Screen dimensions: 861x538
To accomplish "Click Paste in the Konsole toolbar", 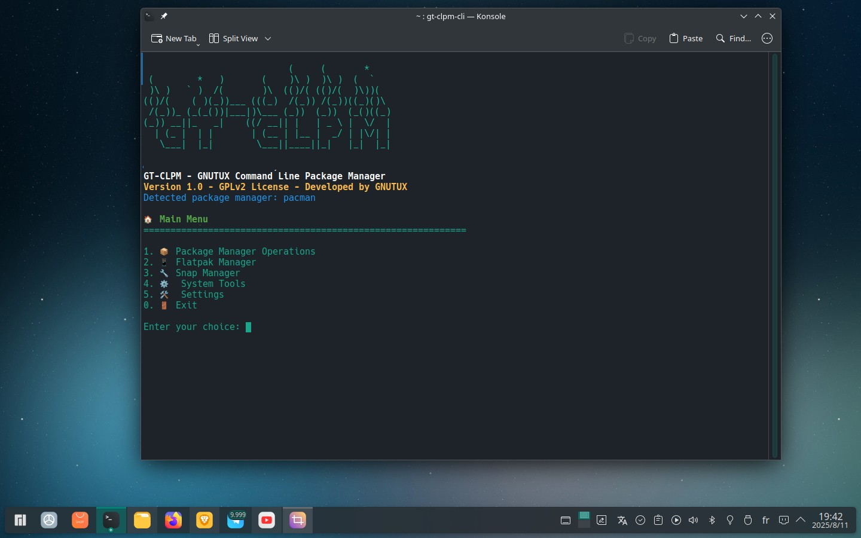I will (686, 38).
